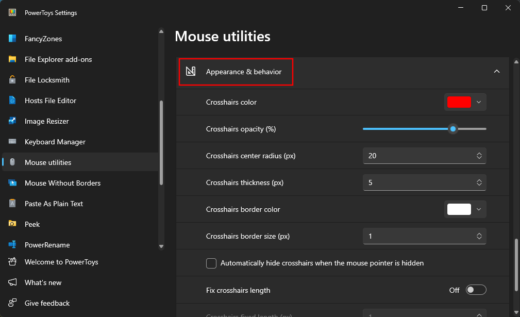Open FancyZones settings page
Viewport: 520px width, 317px height.
coord(80,39)
